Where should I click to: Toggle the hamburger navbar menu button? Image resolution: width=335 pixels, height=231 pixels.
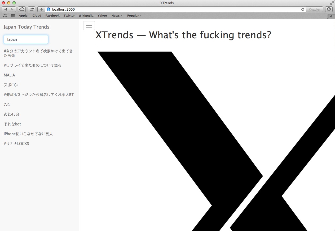click(x=89, y=26)
